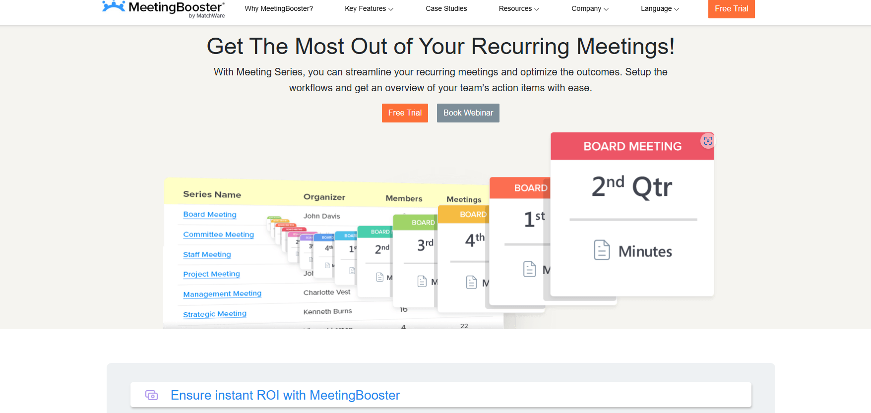Click the Minutes document icon on 2nd Qtr card

point(602,250)
